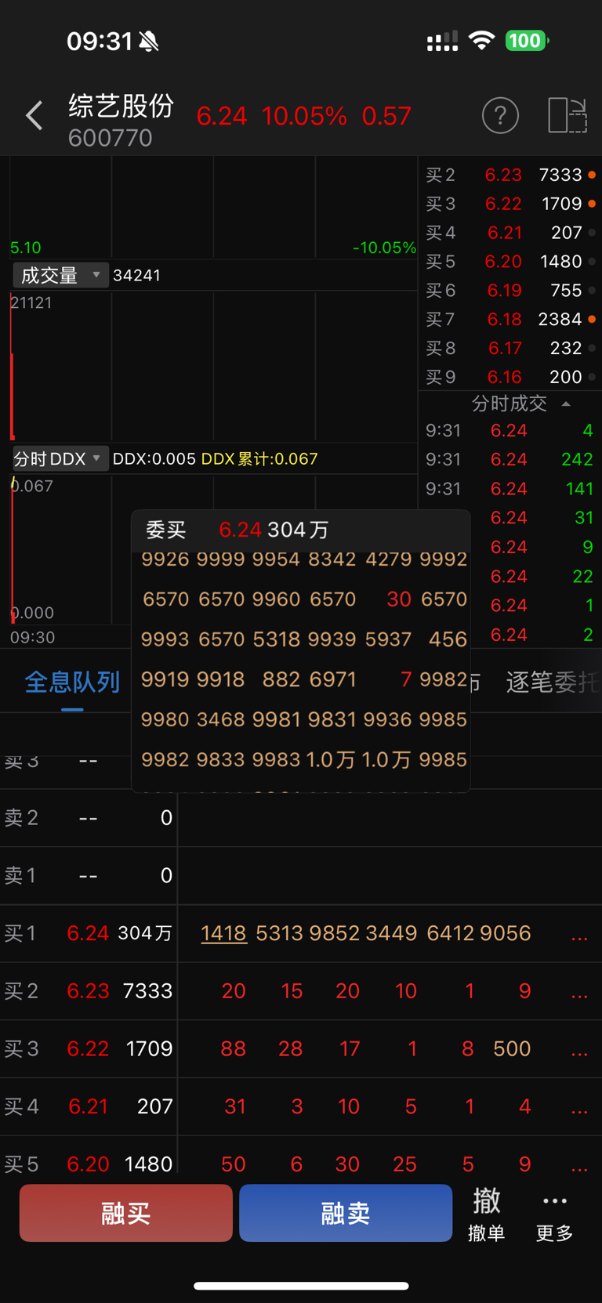Tap the split-screen layout icon
Viewport: 602px width, 1303px height.
click(x=568, y=116)
